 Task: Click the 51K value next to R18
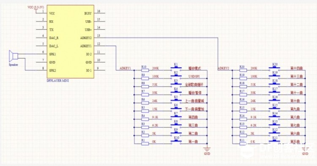tap(253, 85)
